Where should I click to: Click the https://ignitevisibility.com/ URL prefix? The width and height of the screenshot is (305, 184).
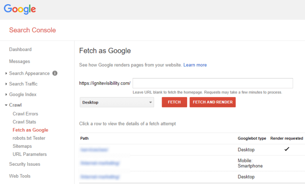pos(104,83)
